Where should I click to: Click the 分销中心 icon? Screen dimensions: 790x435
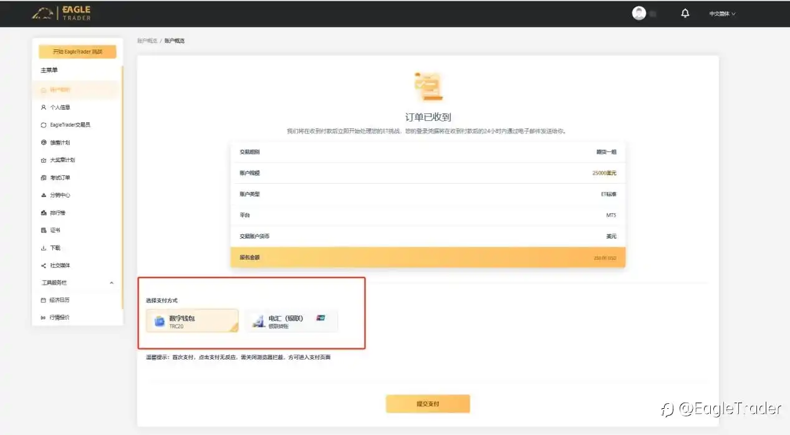[44, 195]
